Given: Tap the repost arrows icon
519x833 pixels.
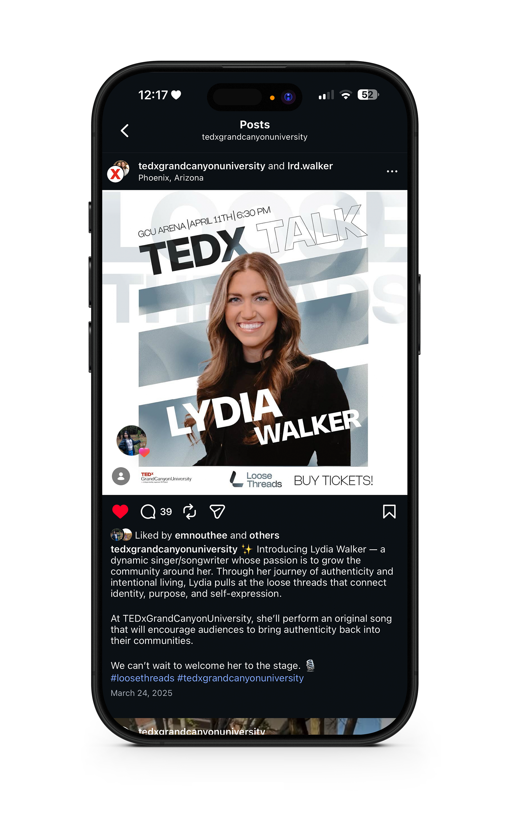Looking at the screenshot, I should [x=189, y=511].
